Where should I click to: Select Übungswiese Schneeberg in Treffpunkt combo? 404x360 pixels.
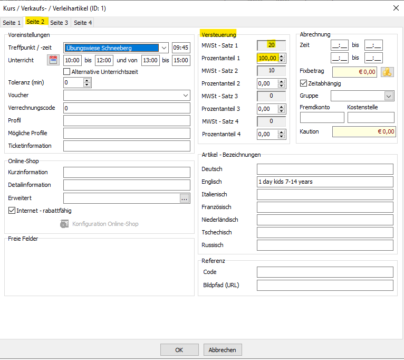click(x=112, y=48)
